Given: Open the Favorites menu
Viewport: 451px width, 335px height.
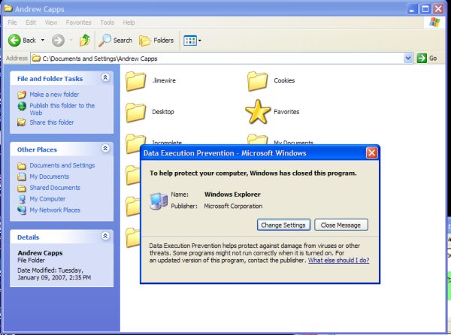Looking at the screenshot, I should [x=78, y=23].
